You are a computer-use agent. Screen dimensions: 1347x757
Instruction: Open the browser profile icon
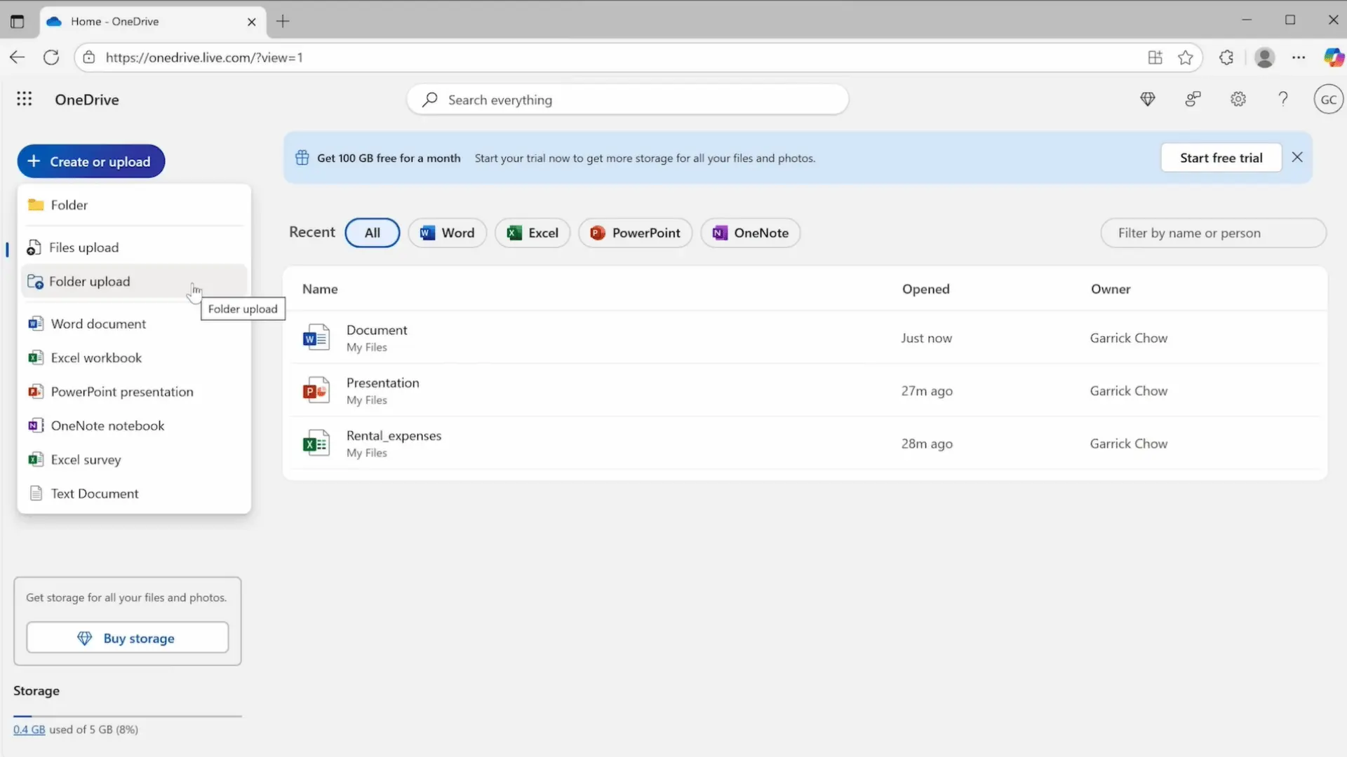pos(1265,57)
